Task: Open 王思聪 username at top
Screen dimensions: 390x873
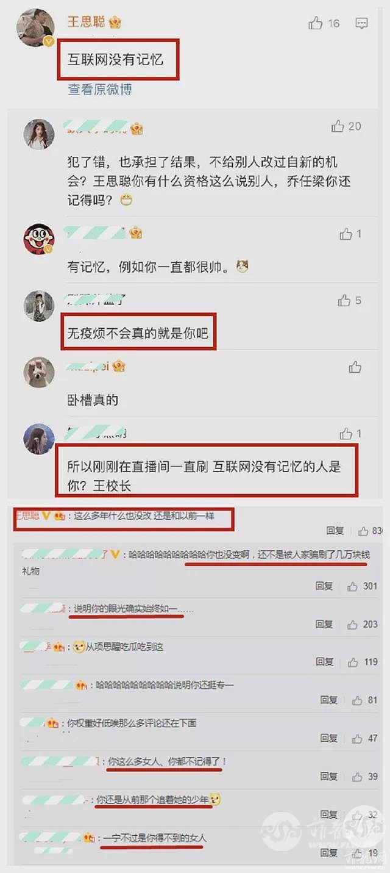Action: [86, 22]
